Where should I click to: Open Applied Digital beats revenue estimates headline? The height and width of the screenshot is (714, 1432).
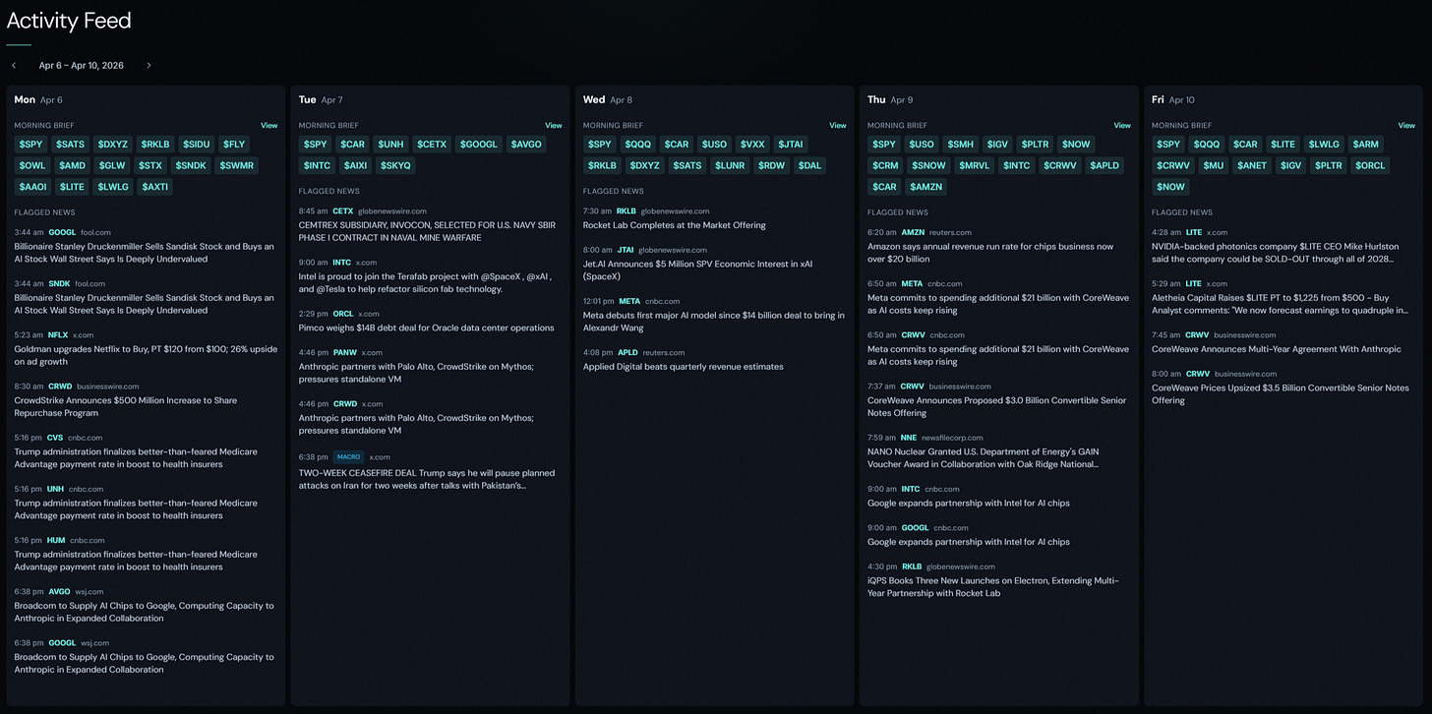684,367
